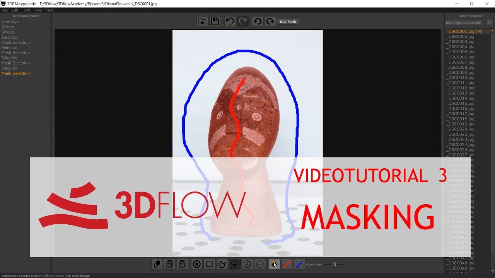Open _DSC0023.jpg in the file list
The height and width of the screenshot is (278, 495).
[x=460, y=139]
